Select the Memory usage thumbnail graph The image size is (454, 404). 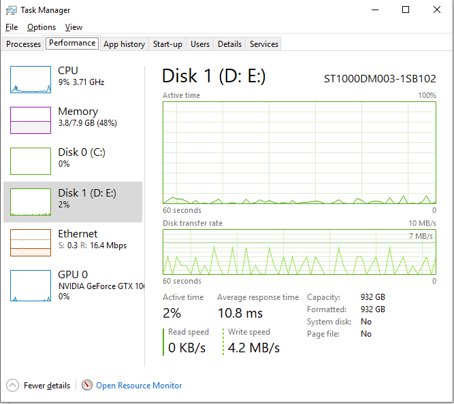click(x=31, y=120)
